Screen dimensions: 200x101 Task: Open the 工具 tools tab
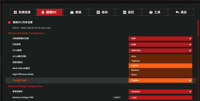[x=155, y=12]
